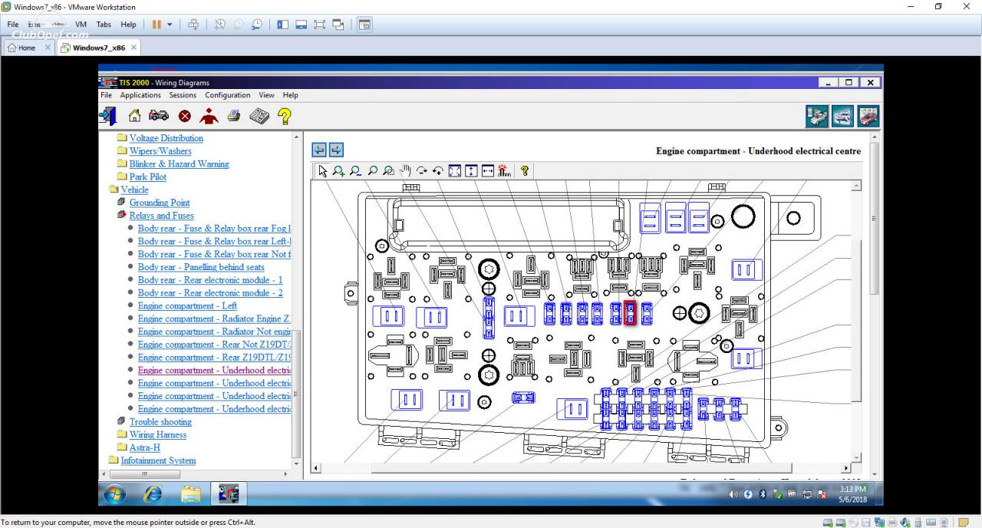
Task: Navigate back with the left arrow button
Action: click(x=319, y=150)
